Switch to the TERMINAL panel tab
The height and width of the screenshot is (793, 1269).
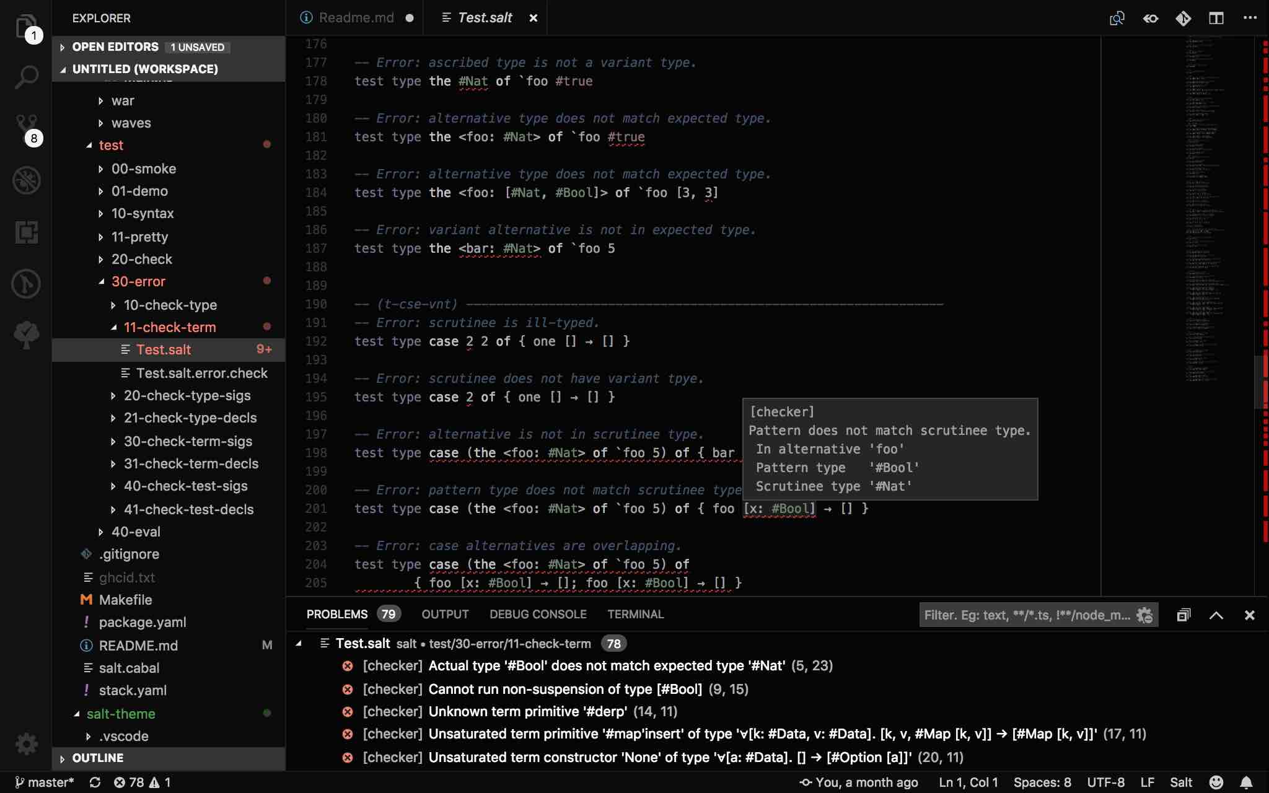pyautogui.click(x=635, y=614)
